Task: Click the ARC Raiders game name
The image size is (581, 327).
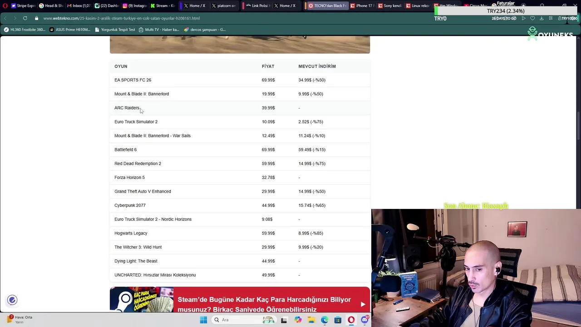Action: [127, 108]
